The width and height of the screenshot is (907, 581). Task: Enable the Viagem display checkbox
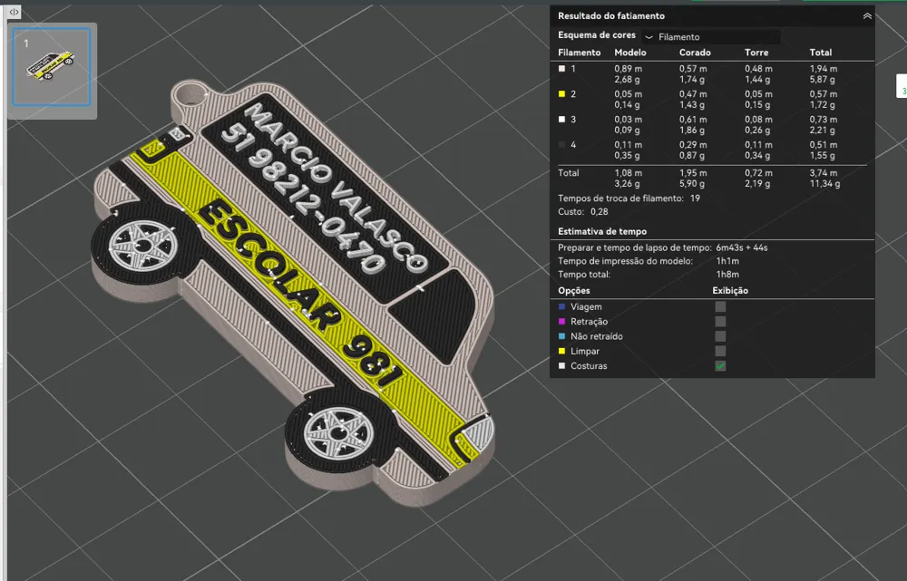point(720,307)
